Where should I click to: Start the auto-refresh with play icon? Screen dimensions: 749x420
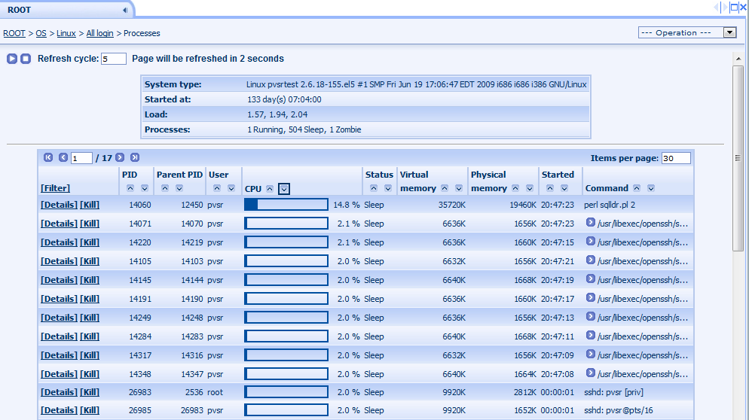point(12,59)
